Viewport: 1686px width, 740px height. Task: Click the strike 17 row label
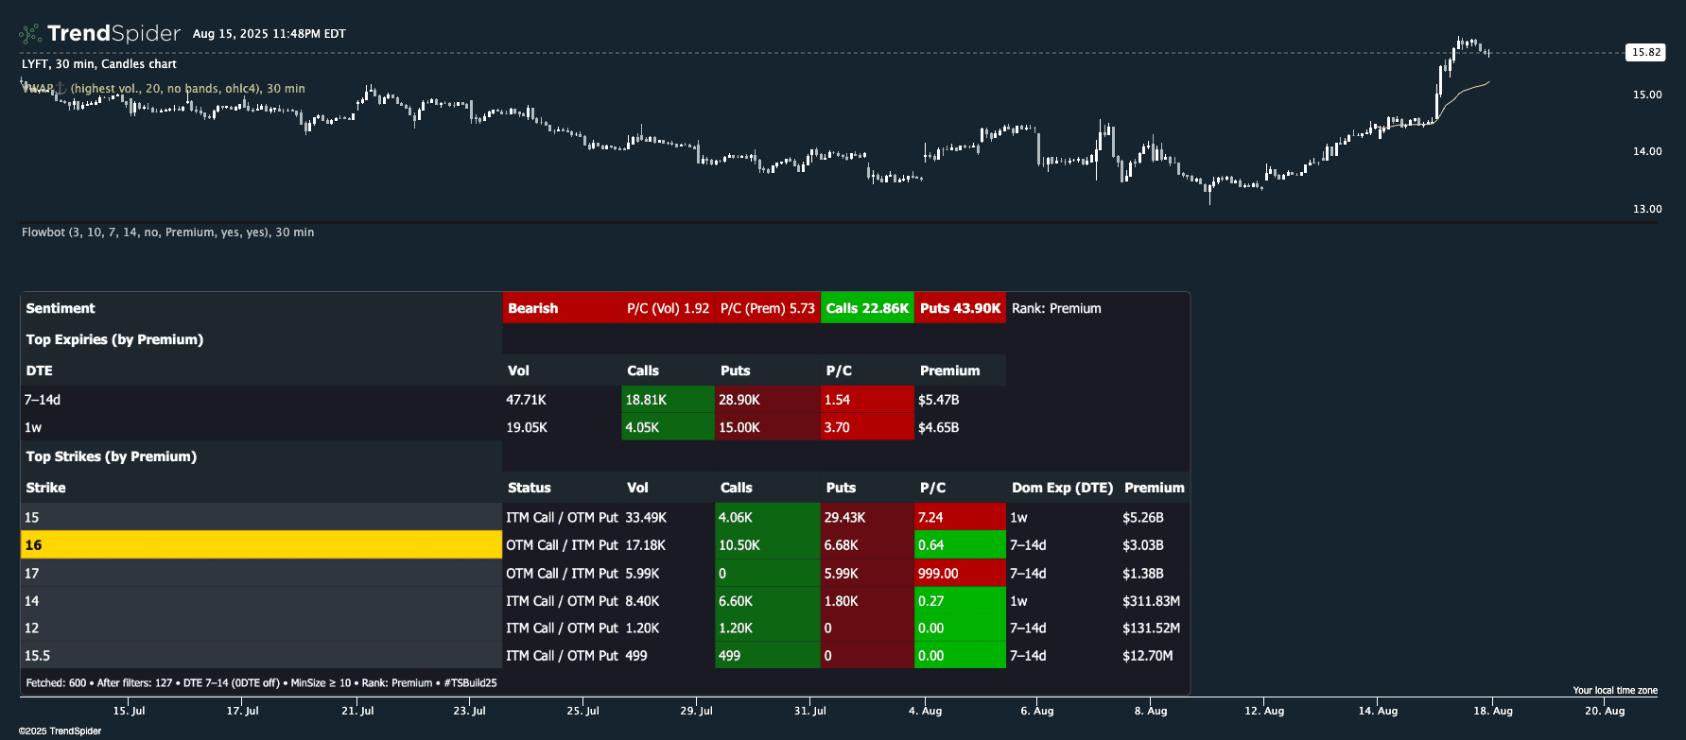(x=32, y=573)
